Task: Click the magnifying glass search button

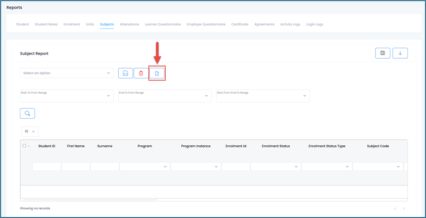Action: click(x=28, y=113)
